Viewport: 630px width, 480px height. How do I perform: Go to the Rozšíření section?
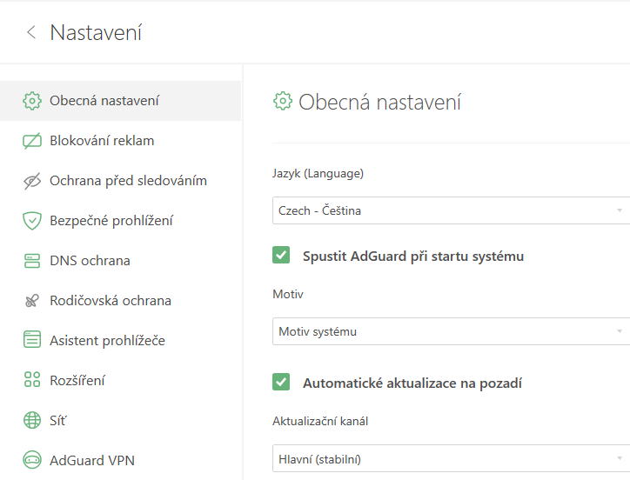coord(77,381)
